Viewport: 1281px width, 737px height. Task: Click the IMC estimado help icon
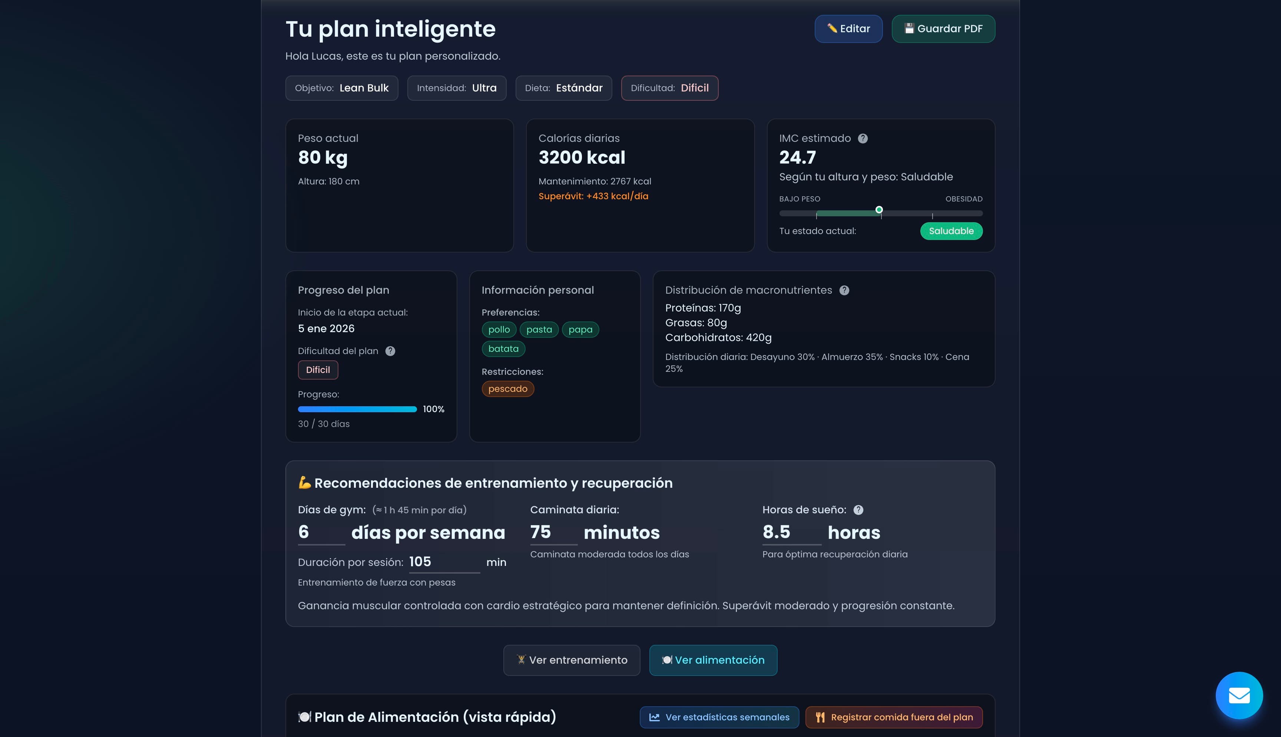[863, 138]
